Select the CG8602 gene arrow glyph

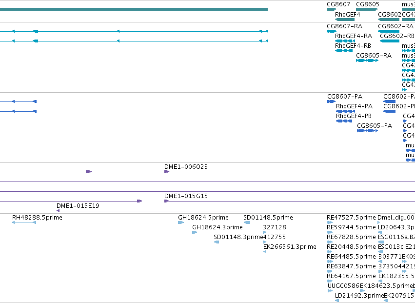click(x=389, y=20)
